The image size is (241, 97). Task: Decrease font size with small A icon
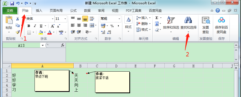[x=59, y=26]
